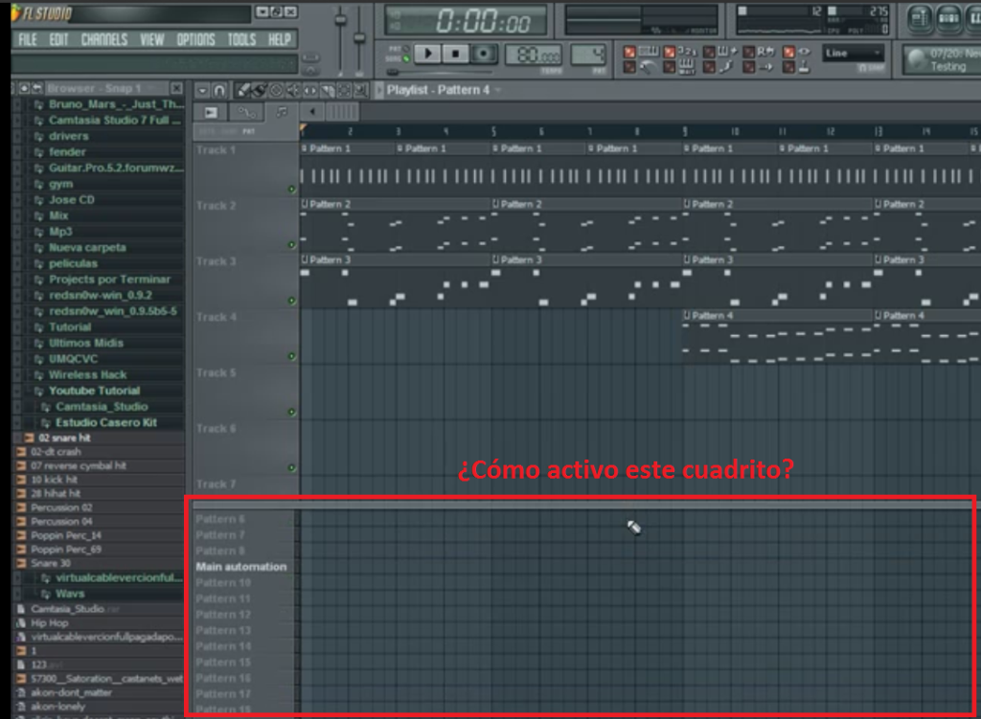Adjust the main volume slider
Viewport: 981px width, 719px height.
[340, 20]
